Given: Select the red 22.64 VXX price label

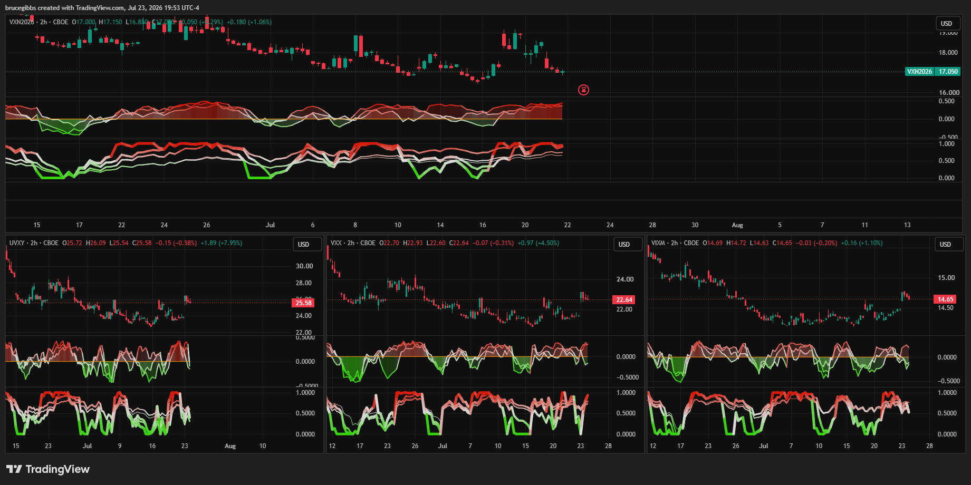Looking at the screenshot, I should [x=624, y=300].
